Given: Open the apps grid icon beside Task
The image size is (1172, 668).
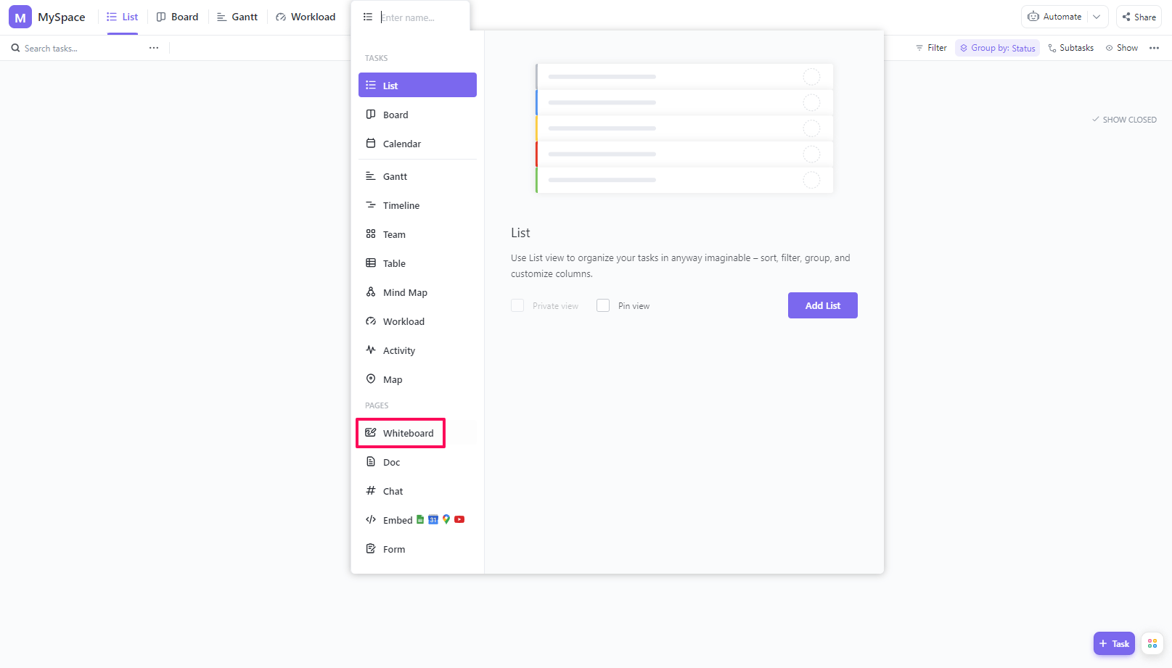Looking at the screenshot, I should 1152,643.
